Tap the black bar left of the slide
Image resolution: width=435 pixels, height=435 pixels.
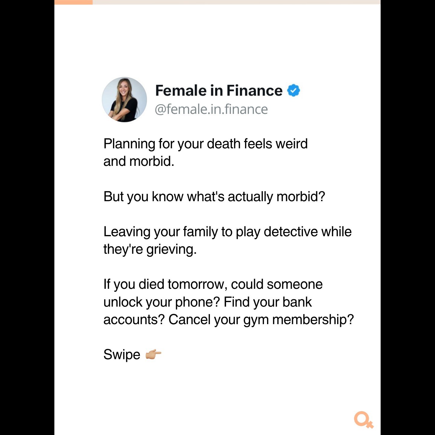27,217
